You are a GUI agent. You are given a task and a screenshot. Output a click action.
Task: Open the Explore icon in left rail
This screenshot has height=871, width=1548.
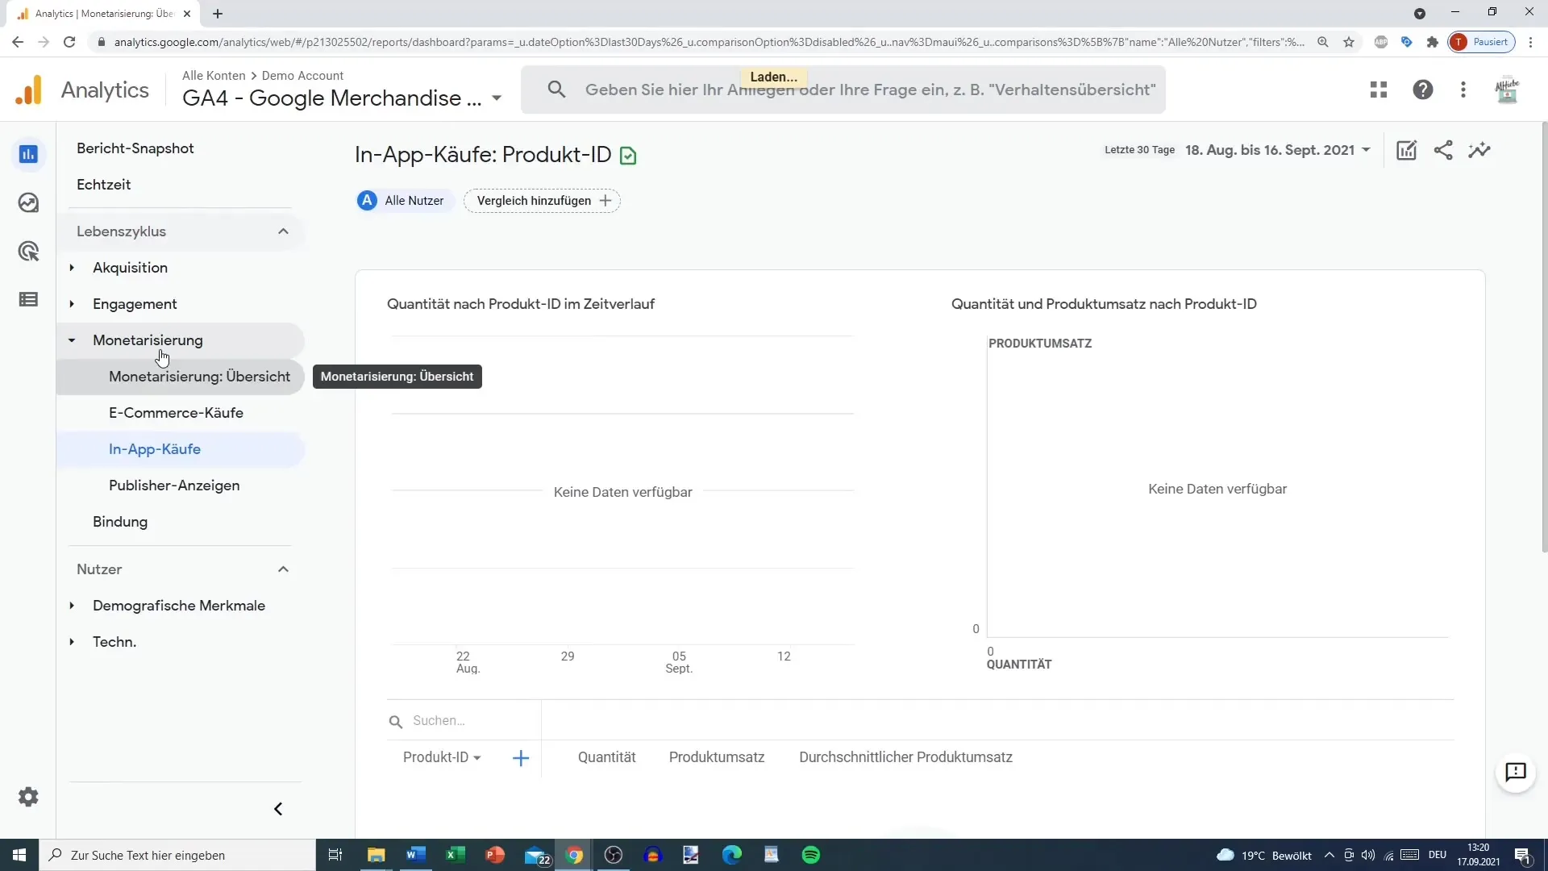tap(28, 202)
